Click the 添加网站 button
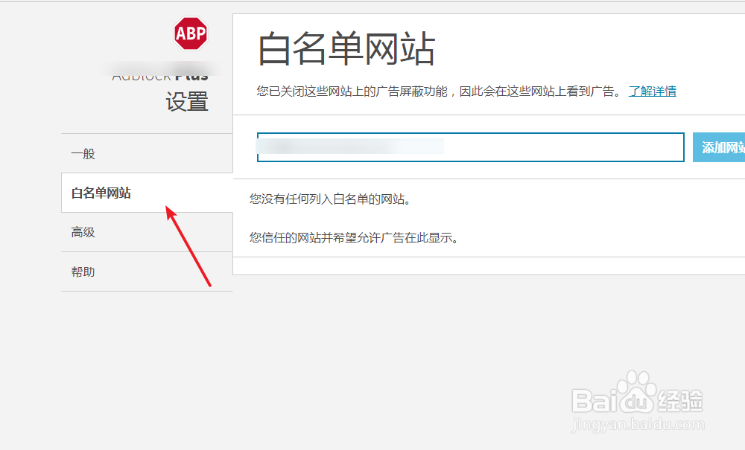745x450 pixels. click(719, 147)
